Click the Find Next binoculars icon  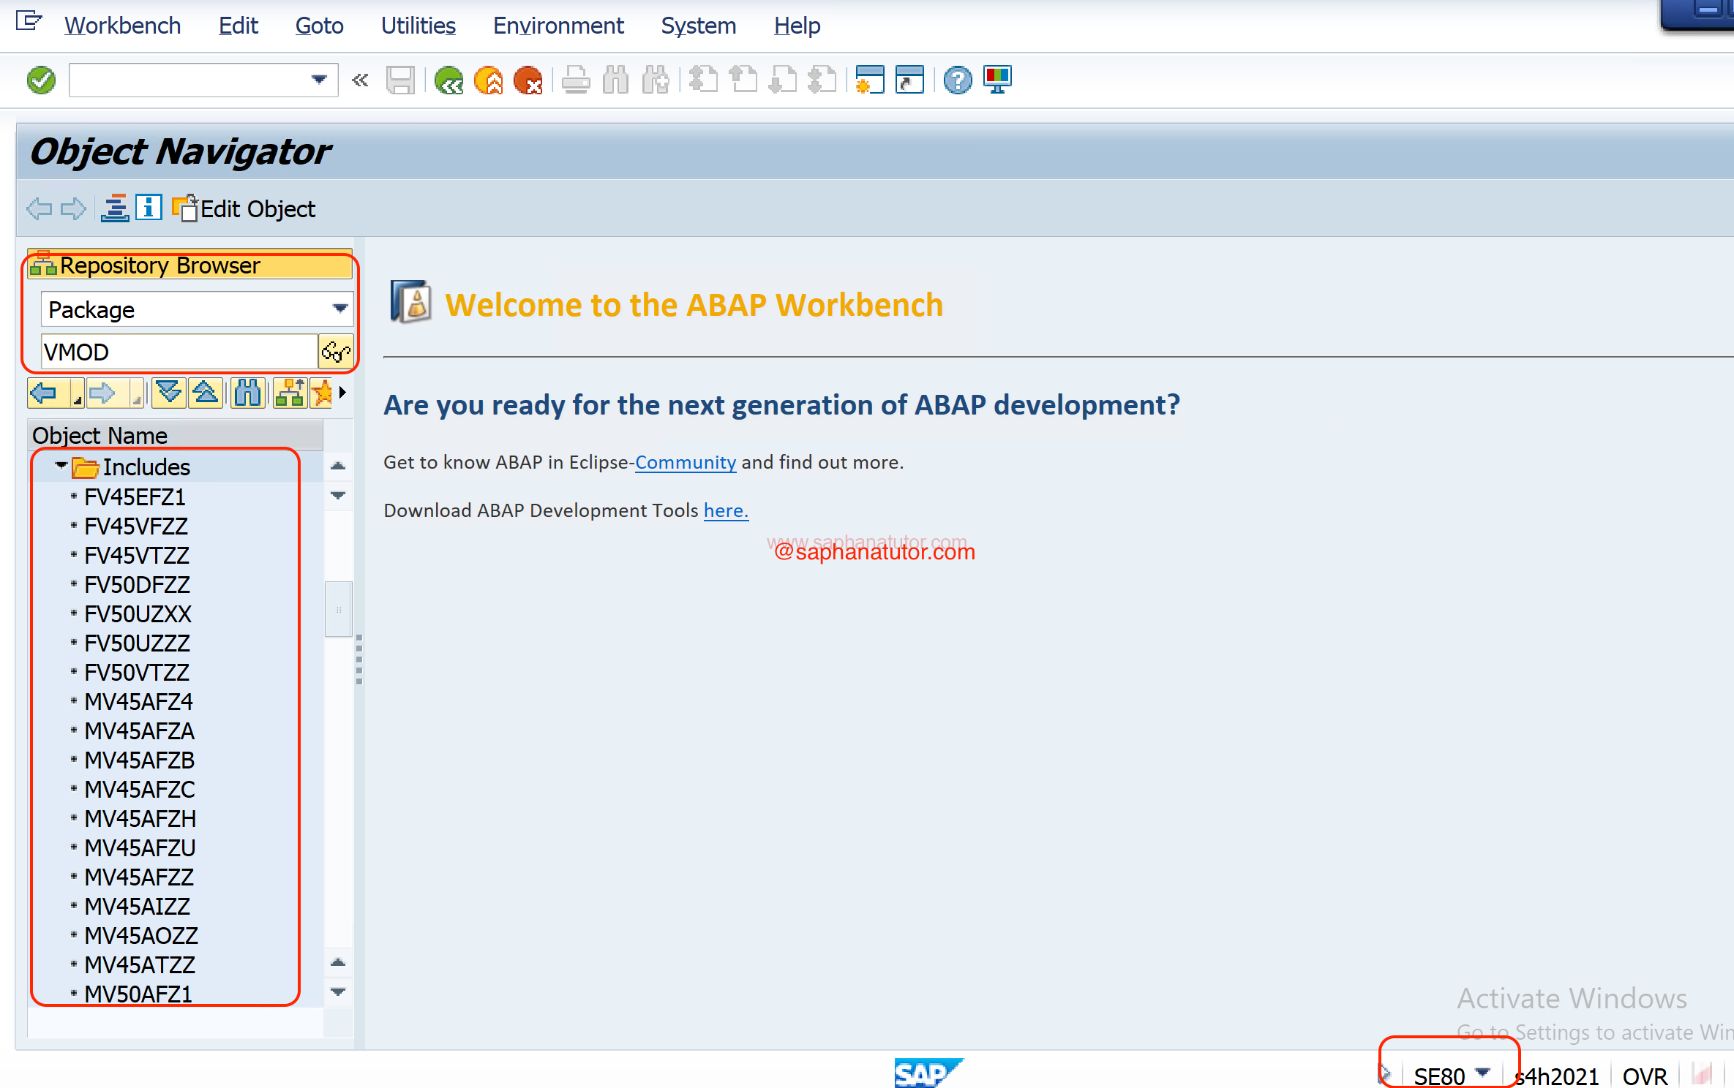[x=655, y=80]
